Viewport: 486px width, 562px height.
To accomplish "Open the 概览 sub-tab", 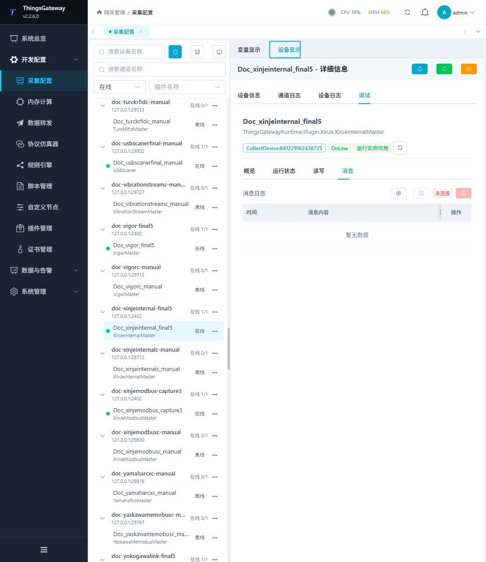I will [249, 171].
